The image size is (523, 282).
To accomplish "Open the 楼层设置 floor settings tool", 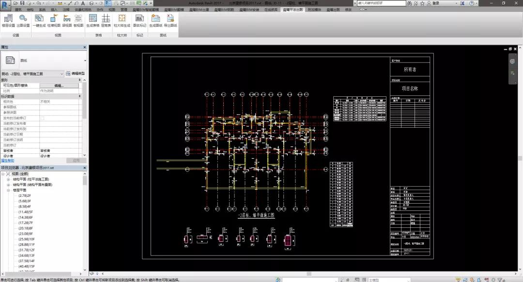I will pos(8,21).
